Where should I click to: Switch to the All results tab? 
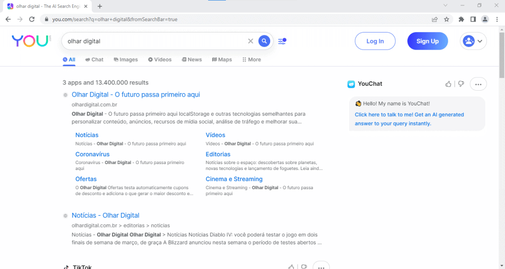[x=69, y=60]
